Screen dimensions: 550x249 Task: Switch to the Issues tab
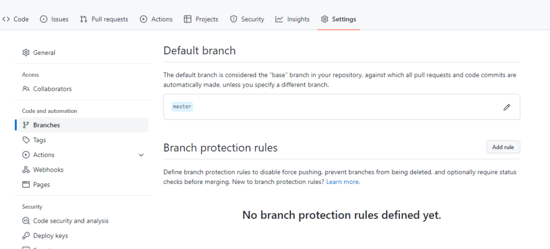point(54,19)
